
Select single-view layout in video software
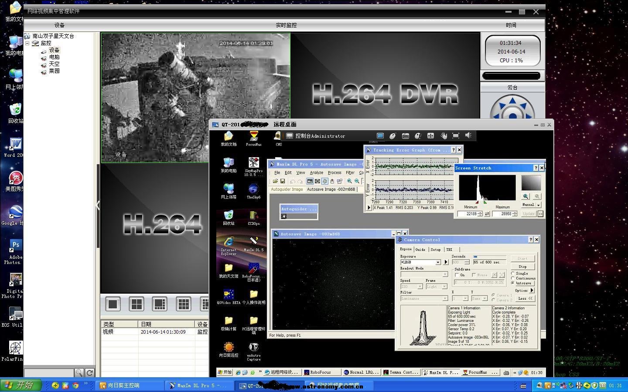(x=113, y=304)
